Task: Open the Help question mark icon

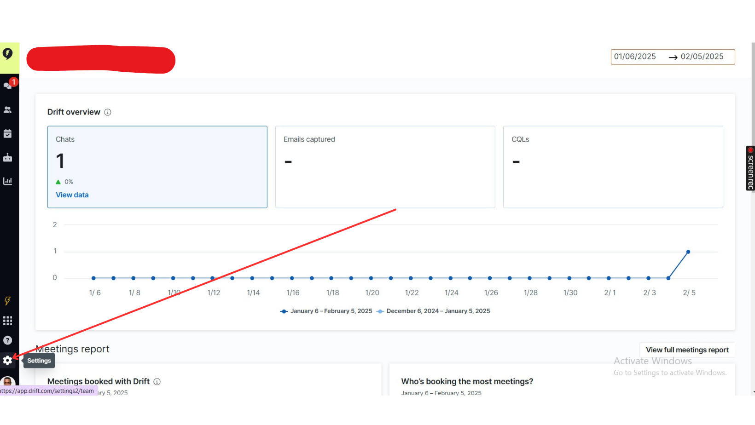Action: pyautogui.click(x=8, y=340)
